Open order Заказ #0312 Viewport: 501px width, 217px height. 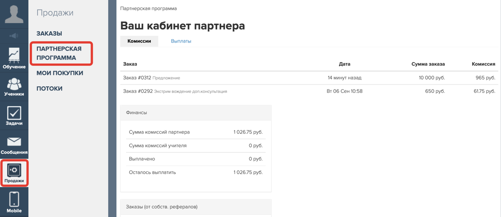(x=137, y=77)
